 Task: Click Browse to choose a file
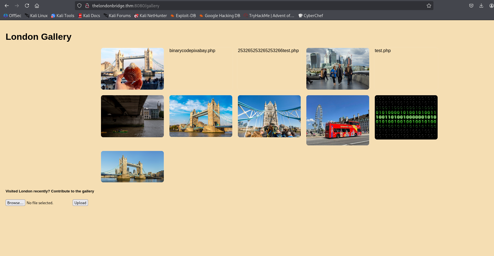pos(15,203)
